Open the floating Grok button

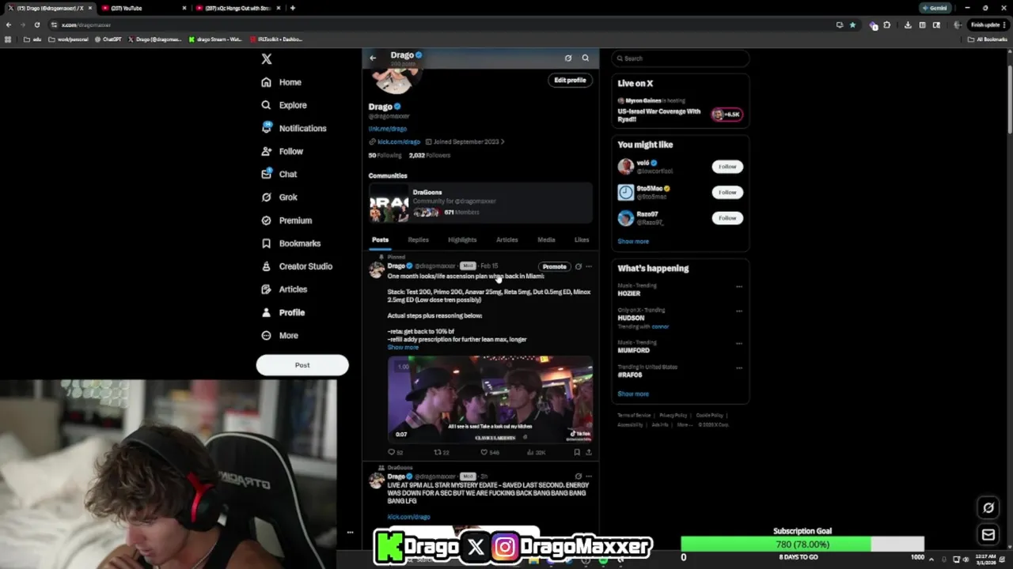[x=988, y=508]
